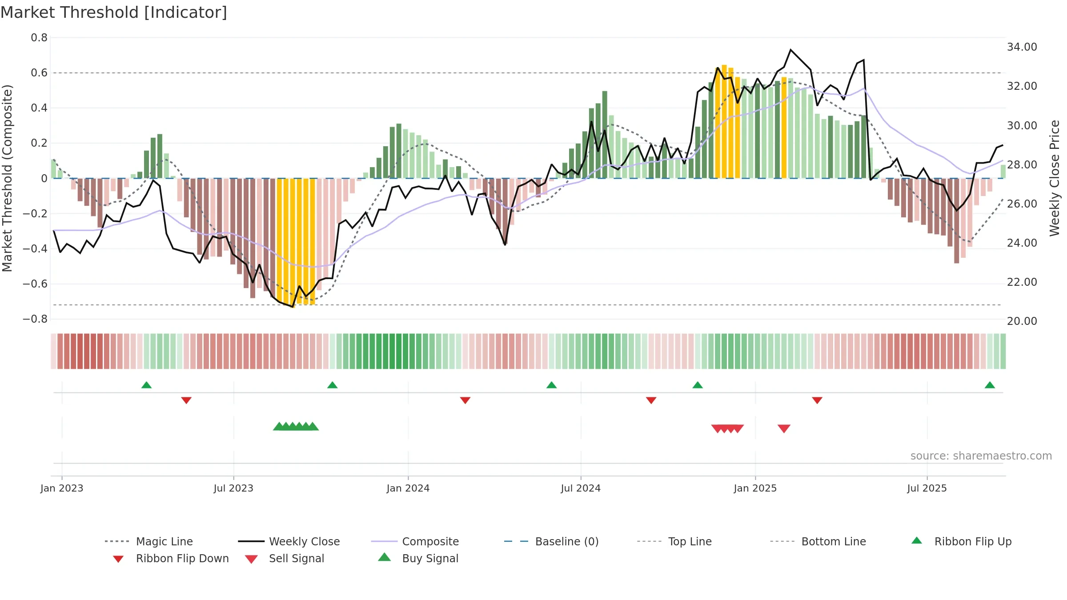Click green Ribbon Flip Up triangle legend icon
The height and width of the screenshot is (600, 1067).
pos(917,540)
